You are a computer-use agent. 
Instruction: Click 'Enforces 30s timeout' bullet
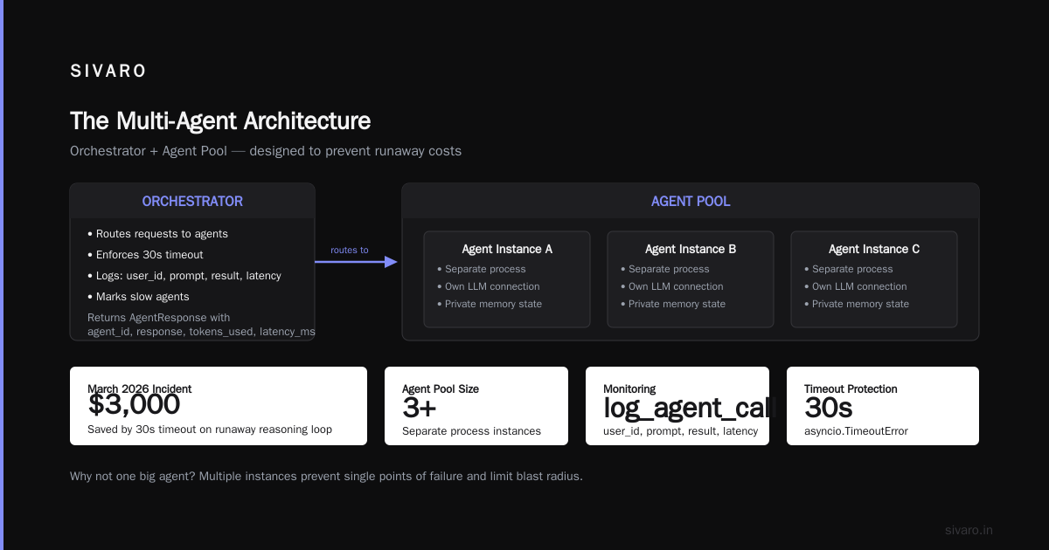tap(145, 255)
